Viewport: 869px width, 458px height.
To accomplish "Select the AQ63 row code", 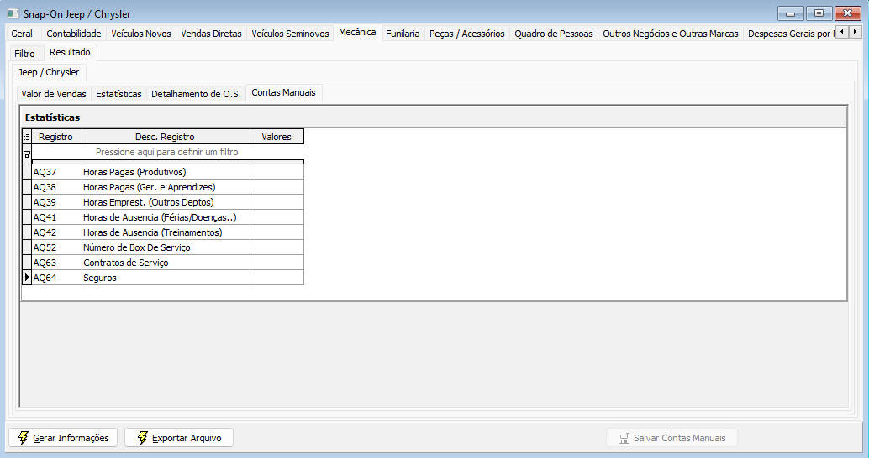I will tap(56, 263).
